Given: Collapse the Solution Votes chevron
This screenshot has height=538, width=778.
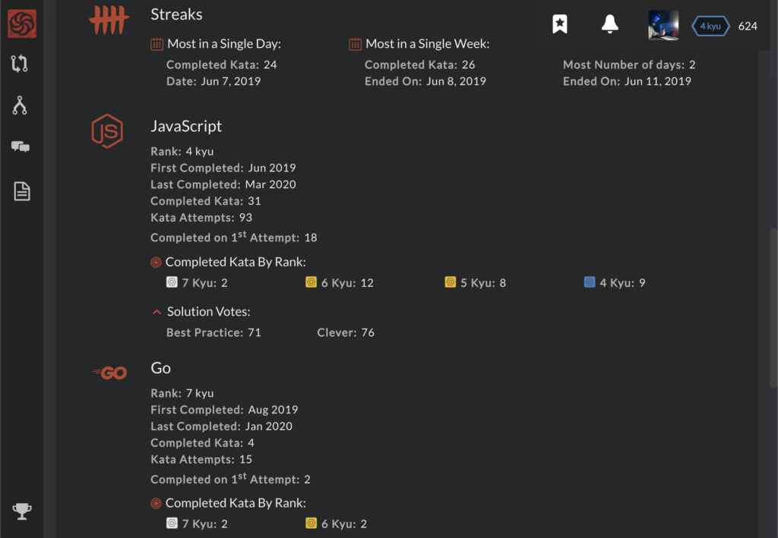Looking at the screenshot, I should 157,311.
